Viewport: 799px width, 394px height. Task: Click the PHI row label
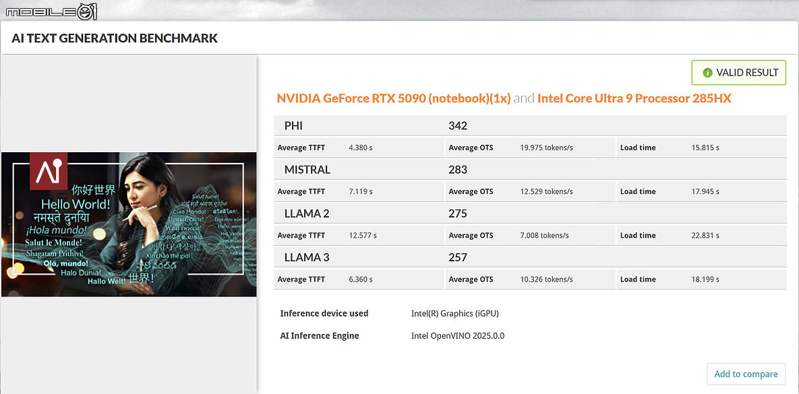[293, 126]
